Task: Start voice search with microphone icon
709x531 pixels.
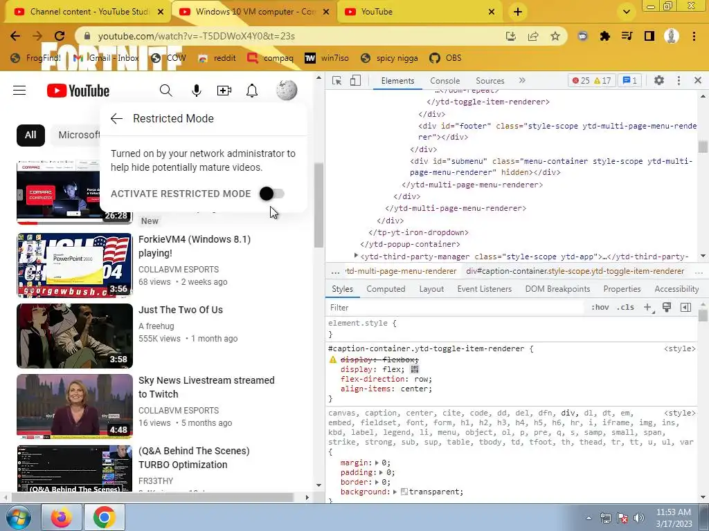Action: 196,91
